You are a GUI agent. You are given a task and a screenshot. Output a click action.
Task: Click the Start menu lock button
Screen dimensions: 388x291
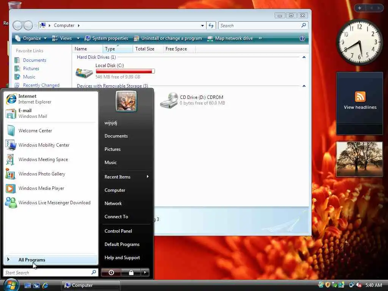pyautogui.click(x=131, y=272)
